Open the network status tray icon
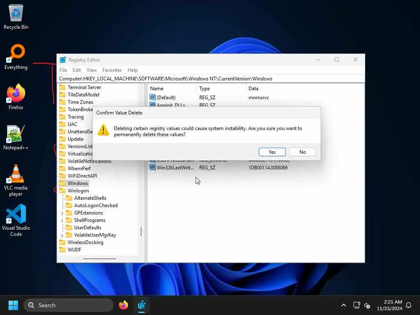This screenshot has height=315, width=420. pyautogui.click(x=356, y=305)
